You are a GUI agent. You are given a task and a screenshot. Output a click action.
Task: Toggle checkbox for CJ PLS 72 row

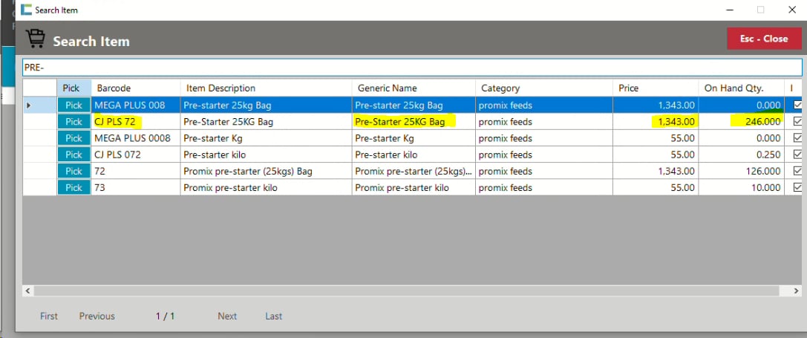click(797, 122)
